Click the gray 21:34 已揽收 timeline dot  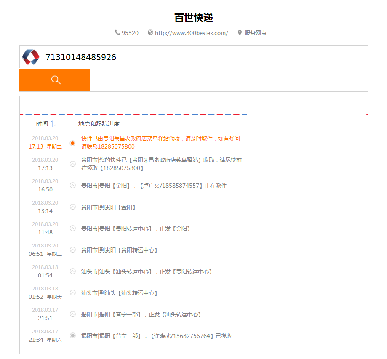pos(72,335)
